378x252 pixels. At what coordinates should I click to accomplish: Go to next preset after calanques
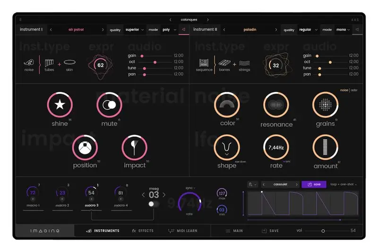coord(207,20)
